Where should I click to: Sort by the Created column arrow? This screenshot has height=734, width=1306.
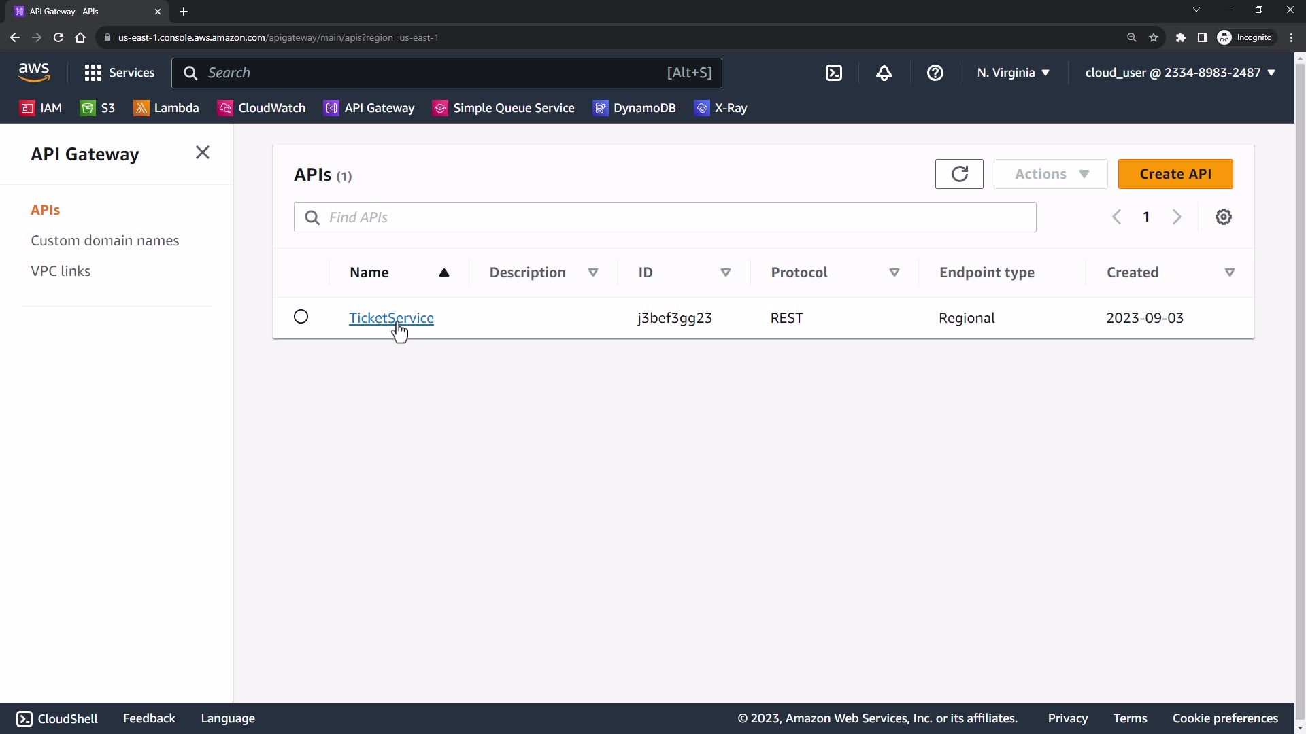click(x=1230, y=273)
